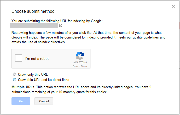The width and height of the screenshot is (180, 115).
Task: Choose "Crawl this URL and its direct links" radio
Action: (14, 80)
